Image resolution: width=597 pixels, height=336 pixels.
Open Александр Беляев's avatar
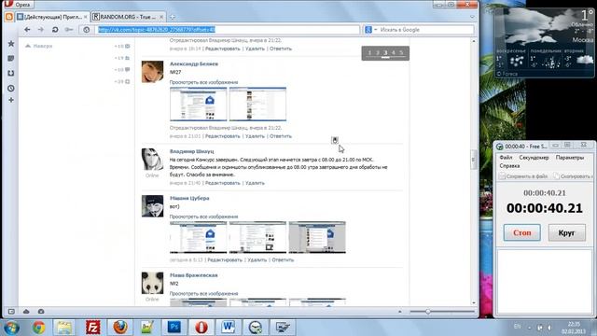click(x=152, y=72)
